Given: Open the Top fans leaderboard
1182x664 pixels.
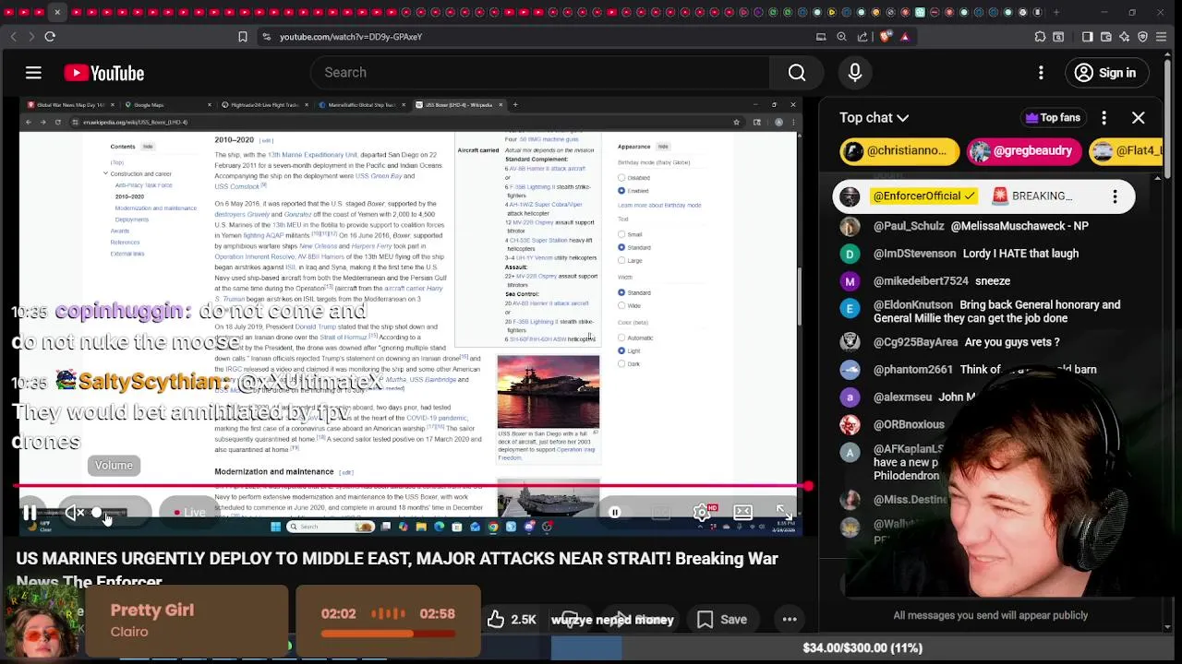Looking at the screenshot, I should tap(1053, 118).
